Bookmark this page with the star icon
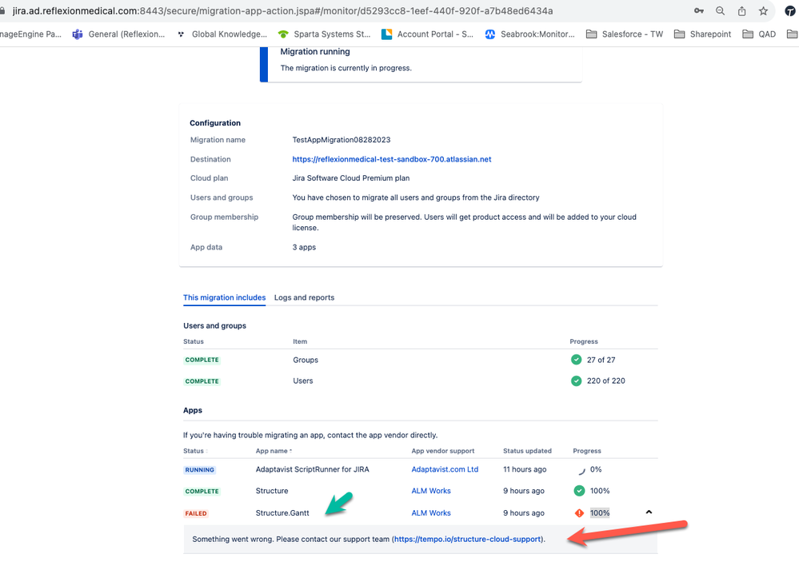 pos(763,10)
